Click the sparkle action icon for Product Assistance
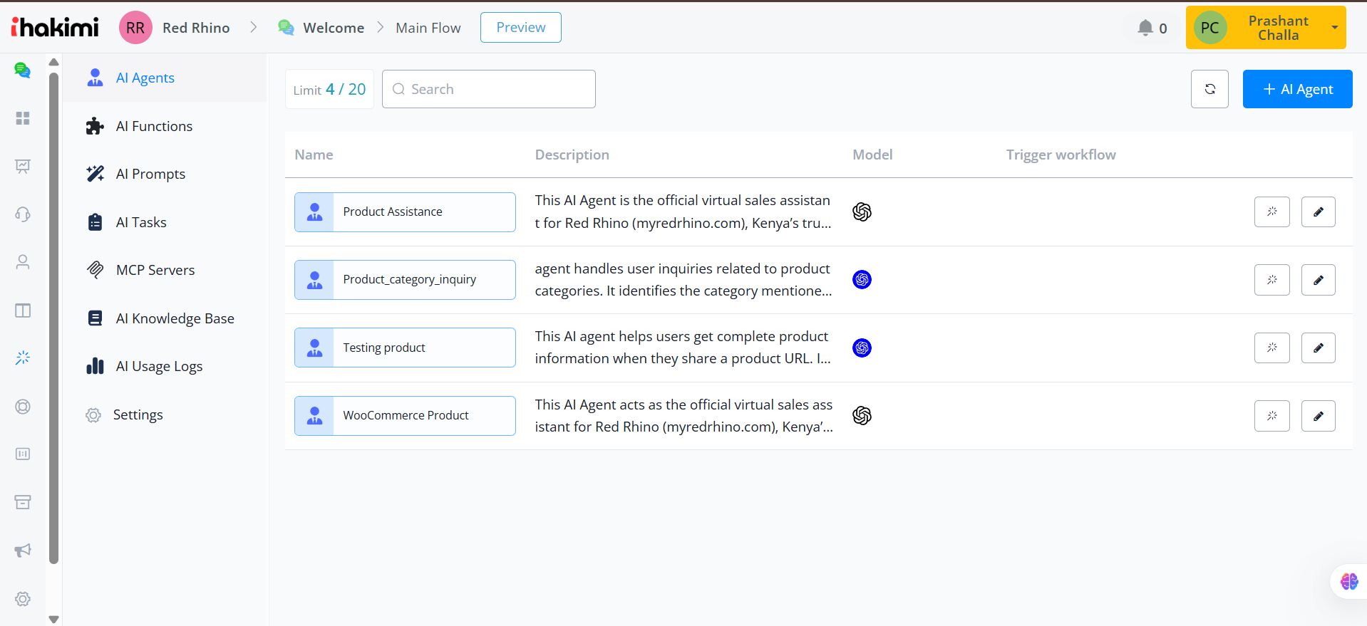This screenshot has width=1367, height=626. (1271, 212)
